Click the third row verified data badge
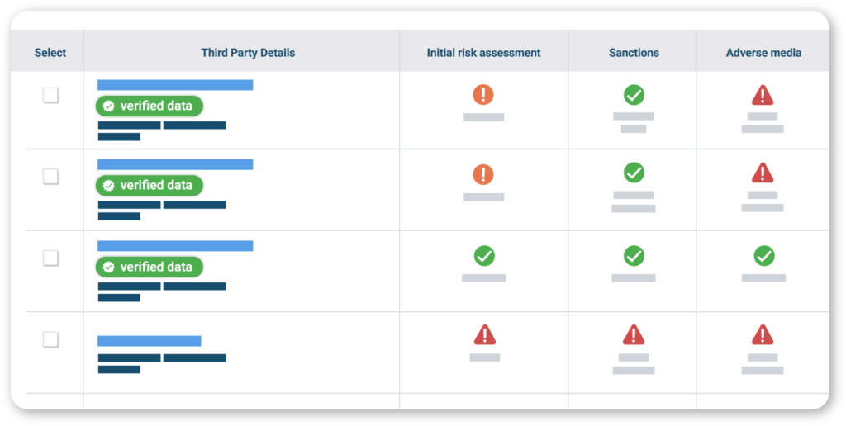The width and height of the screenshot is (846, 426). pyautogui.click(x=150, y=267)
